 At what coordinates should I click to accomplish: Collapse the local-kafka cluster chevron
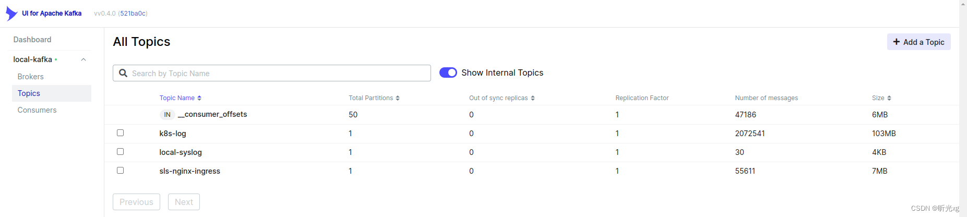[83, 59]
